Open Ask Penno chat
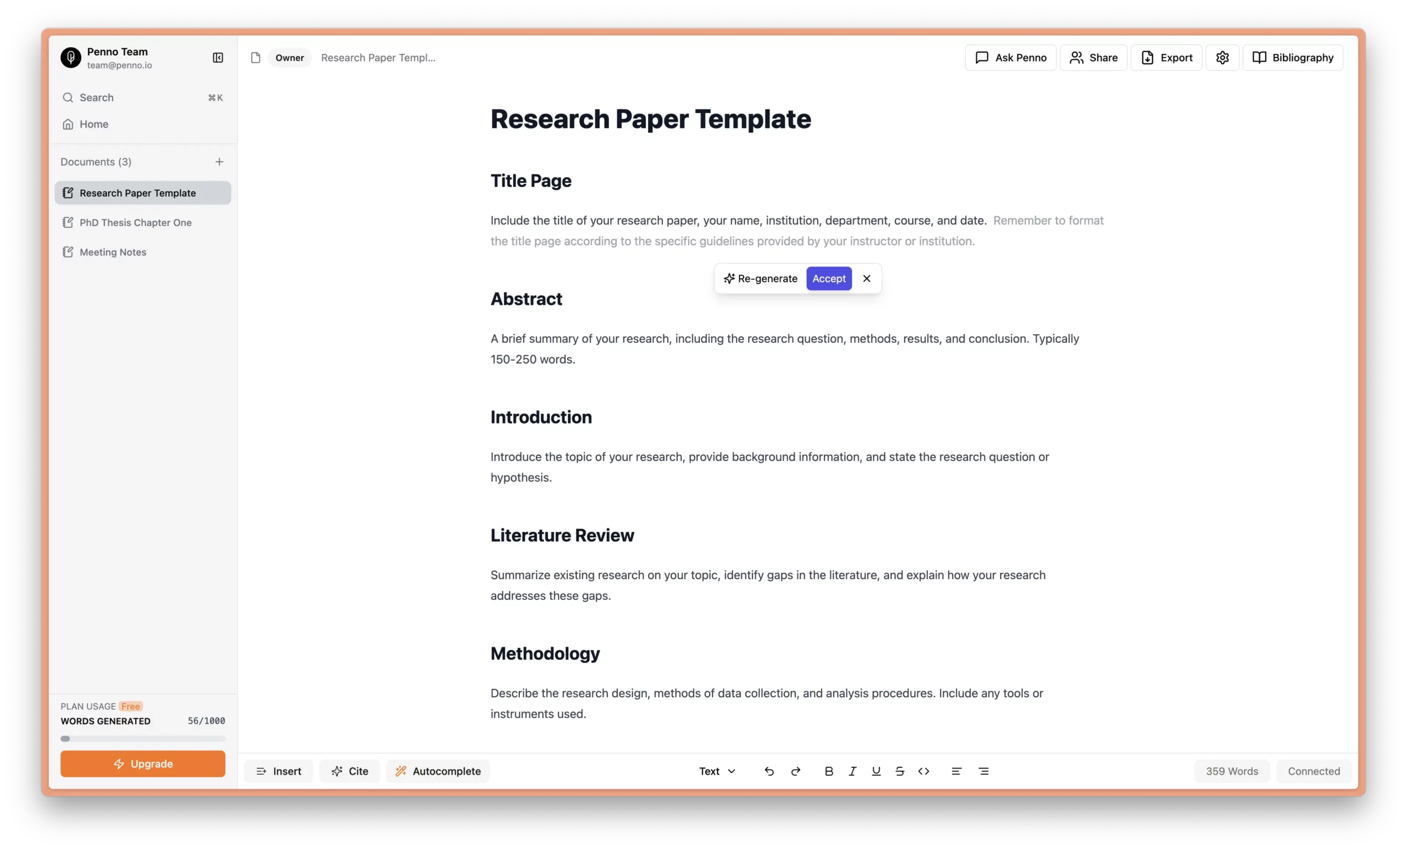Viewport: 1407px width, 851px height. point(1010,58)
